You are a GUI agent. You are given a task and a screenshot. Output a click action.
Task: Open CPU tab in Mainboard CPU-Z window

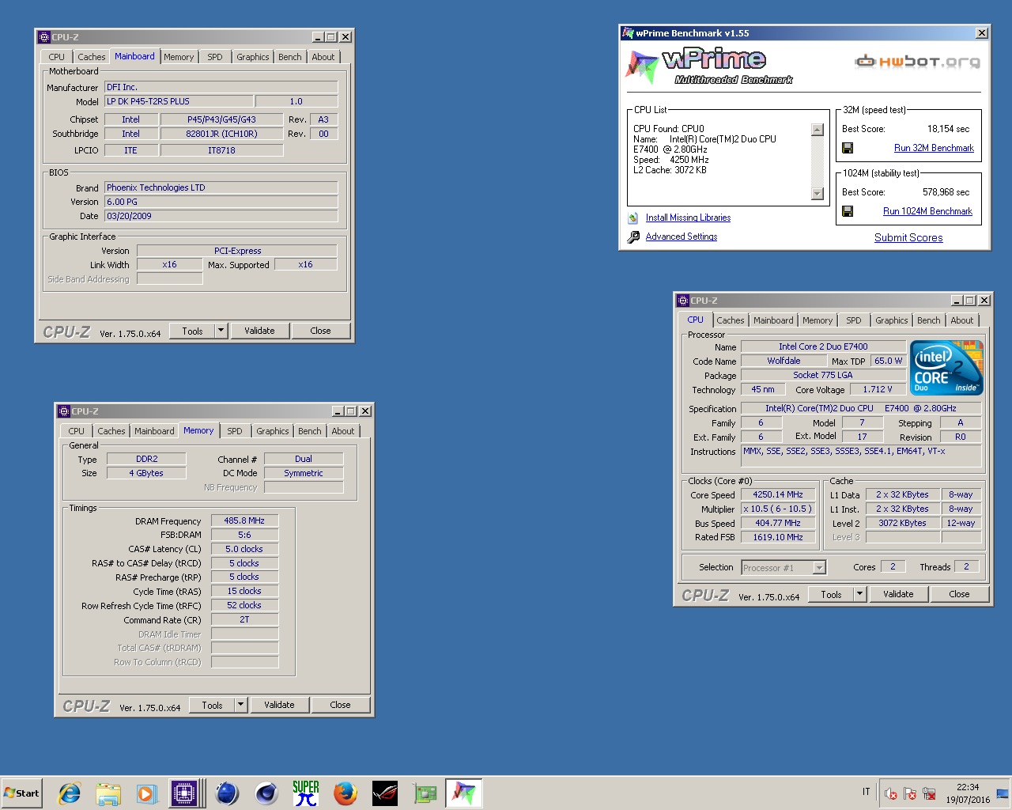pyautogui.click(x=56, y=57)
